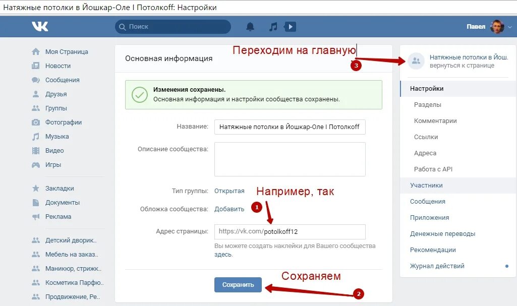Click the megaphone icon beside Реклама
517x306 pixels.
coord(36,217)
